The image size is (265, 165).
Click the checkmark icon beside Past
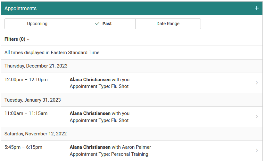97,24
